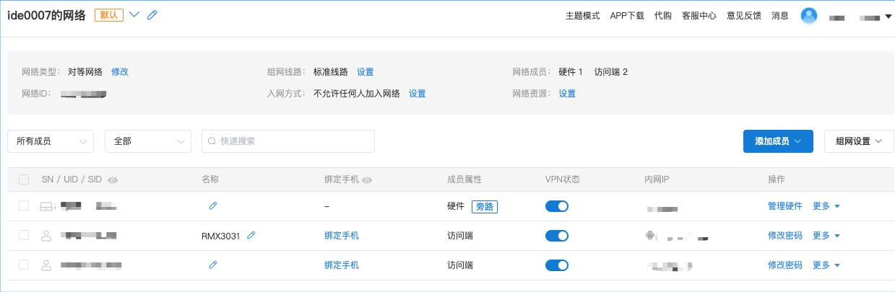Go to APP下载 in the top menu
Viewport: 895px width, 292px height.
coord(626,15)
